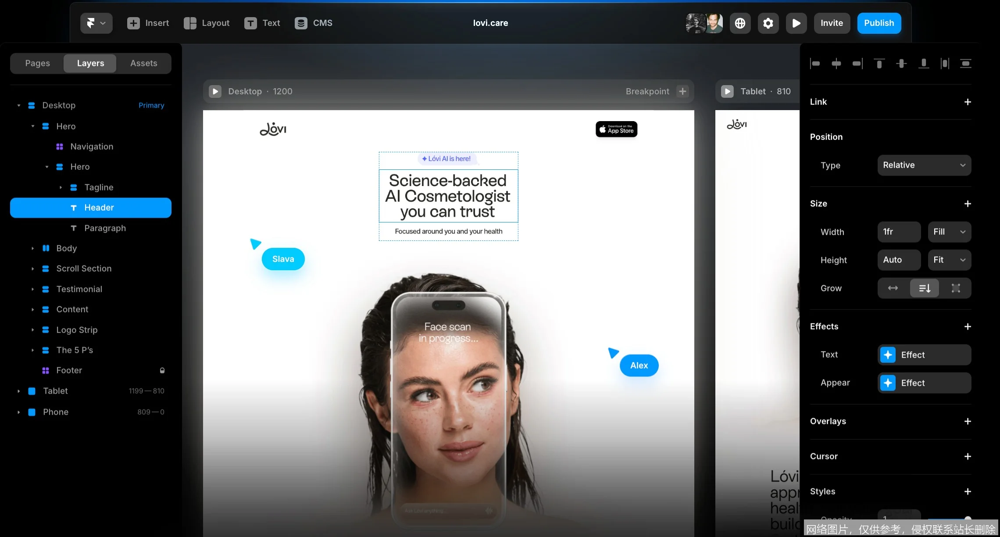Switch to the Pages tab
1000x537 pixels.
click(37, 63)
